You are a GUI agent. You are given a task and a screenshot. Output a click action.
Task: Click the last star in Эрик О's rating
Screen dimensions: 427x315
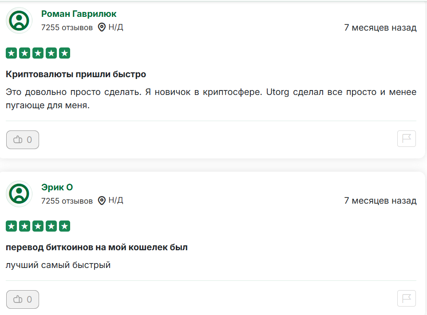(65, 226)
